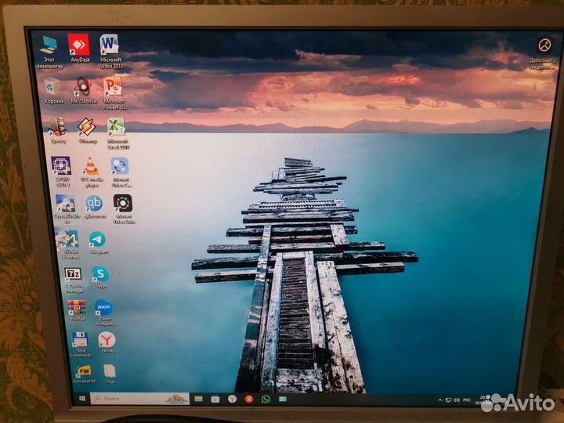Open the Microsoft Excel desktop shortcut
Image resolution: width=564 pixels, height=423 pixels.
(116, 127)
